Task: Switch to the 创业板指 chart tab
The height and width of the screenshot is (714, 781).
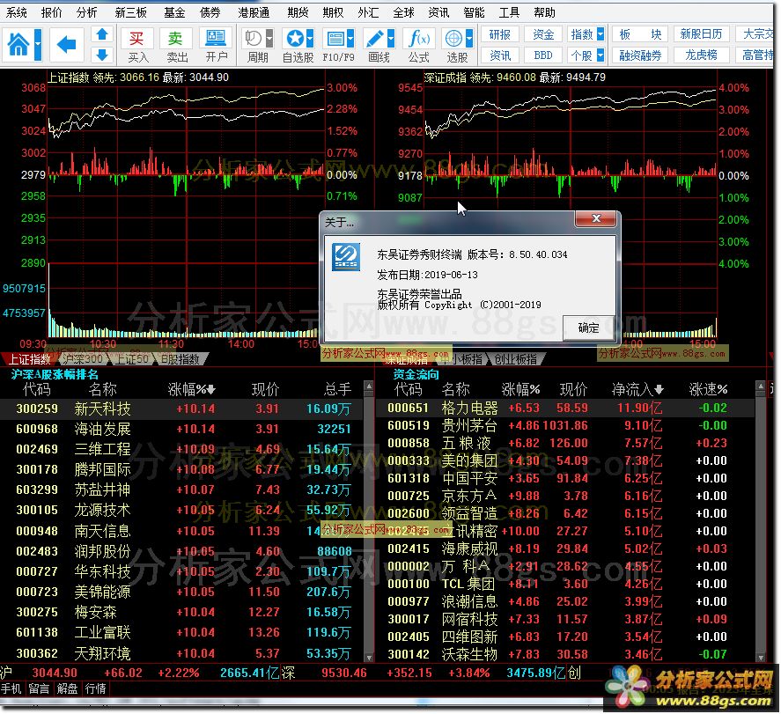Action: pos(515,359)
